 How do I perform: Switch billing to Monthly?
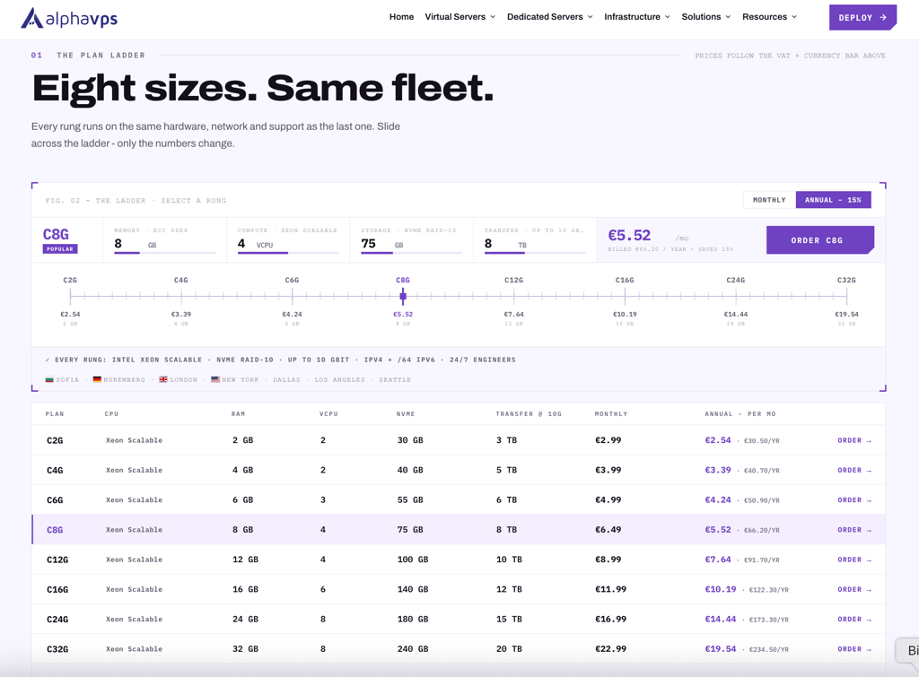coord(769,200)
